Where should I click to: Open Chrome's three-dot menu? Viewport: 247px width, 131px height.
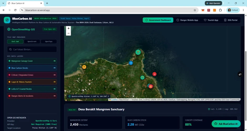click(243, 10)
